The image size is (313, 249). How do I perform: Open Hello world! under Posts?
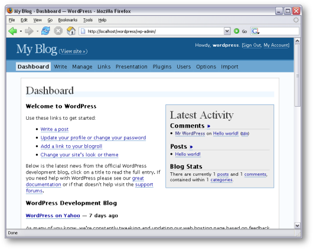point(188,154)
